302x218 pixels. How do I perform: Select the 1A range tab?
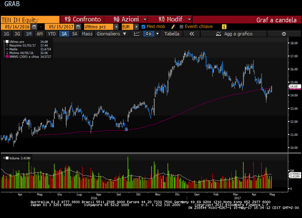click(x=64, y=34)
